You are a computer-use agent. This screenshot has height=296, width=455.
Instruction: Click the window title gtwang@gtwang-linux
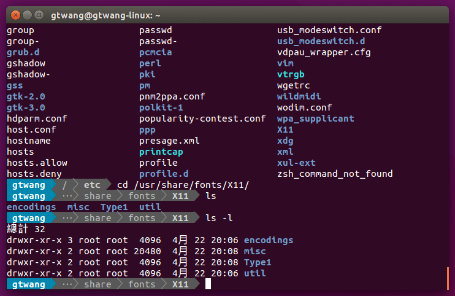[x=105, y=15]
